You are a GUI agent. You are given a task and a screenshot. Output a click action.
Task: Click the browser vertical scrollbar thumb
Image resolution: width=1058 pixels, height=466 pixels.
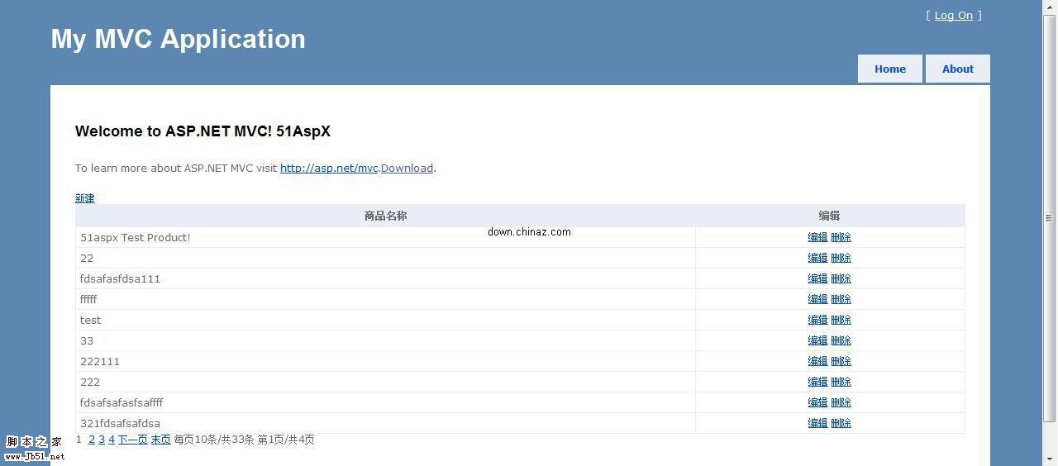(x=1050, y=218)
